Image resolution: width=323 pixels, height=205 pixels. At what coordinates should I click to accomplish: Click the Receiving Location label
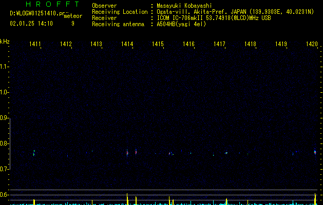pyautogui.click(x=120, y=12)
